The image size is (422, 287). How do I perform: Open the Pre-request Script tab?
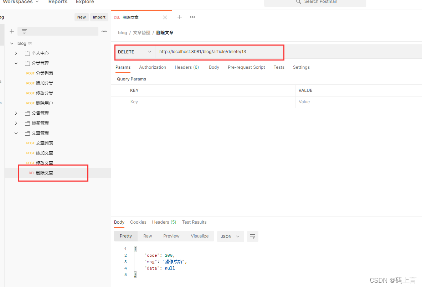[x=246, y=67]
